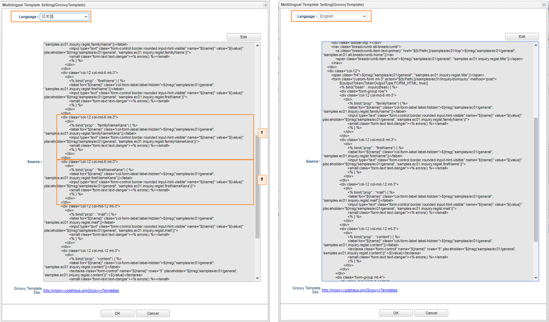Close the 日本語 dialog with X icon
549x322 pixels.
point(266,5)
